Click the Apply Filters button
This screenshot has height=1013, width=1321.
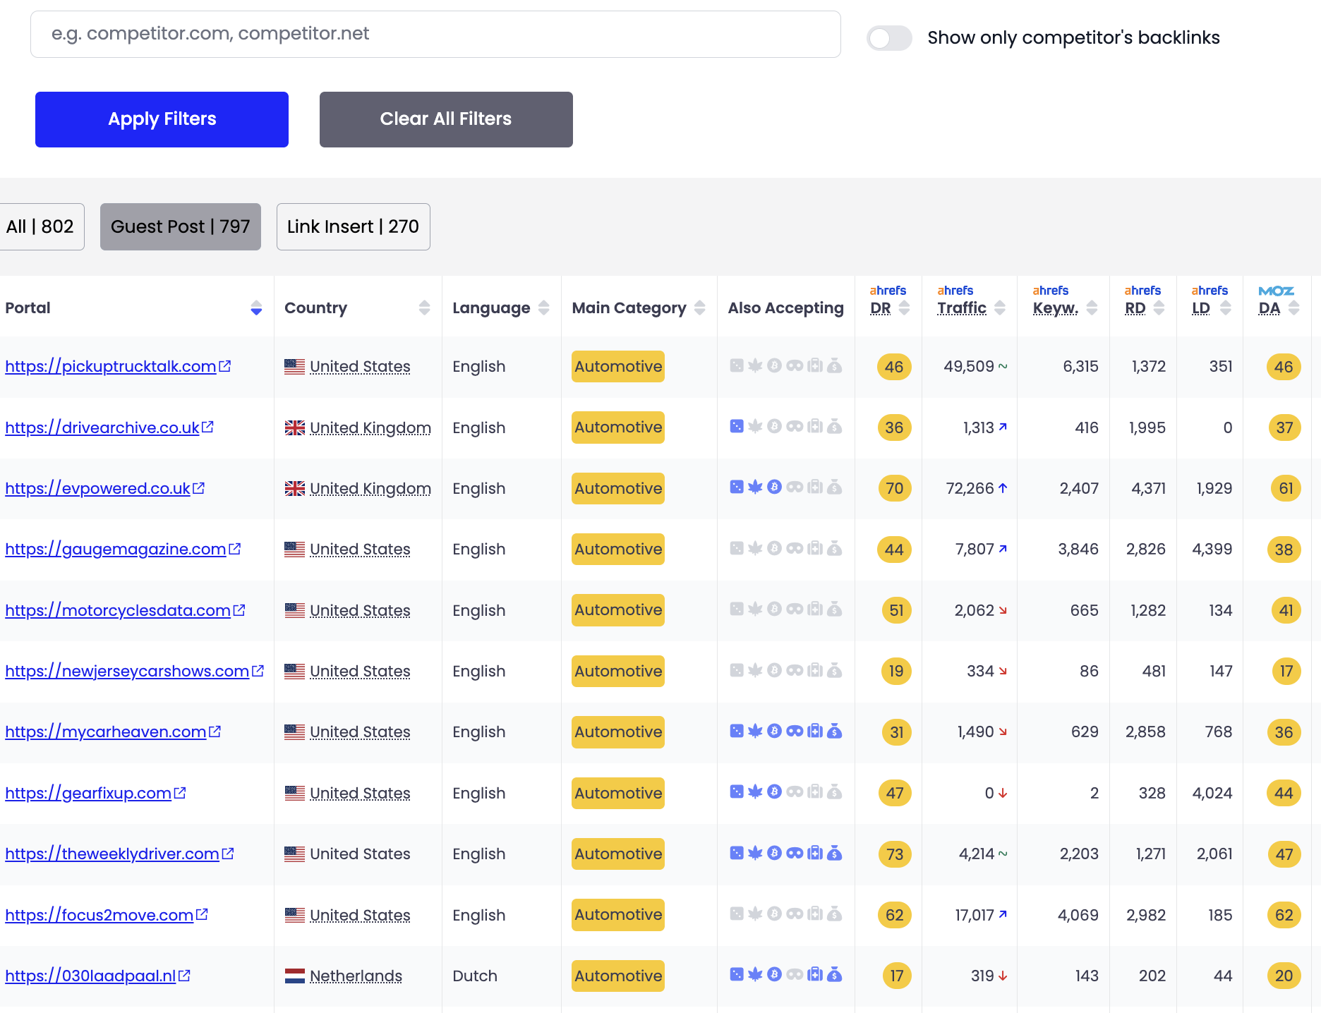(x=162, y=119)
